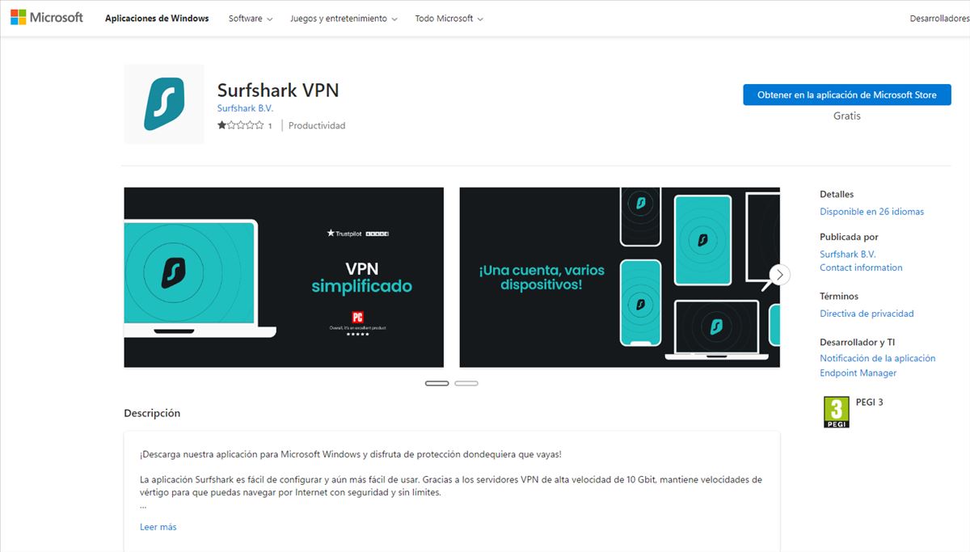Click the Microsoft logo
Viewport: 970px width, 552px height.
coord(47,18)
